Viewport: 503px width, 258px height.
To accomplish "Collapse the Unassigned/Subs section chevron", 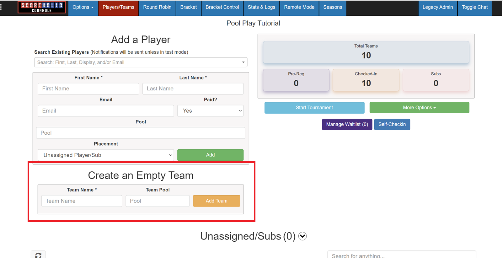I will point(302,236).
